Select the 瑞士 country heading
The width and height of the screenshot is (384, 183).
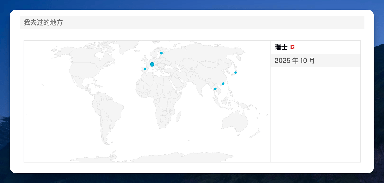[x=280, y=47]
